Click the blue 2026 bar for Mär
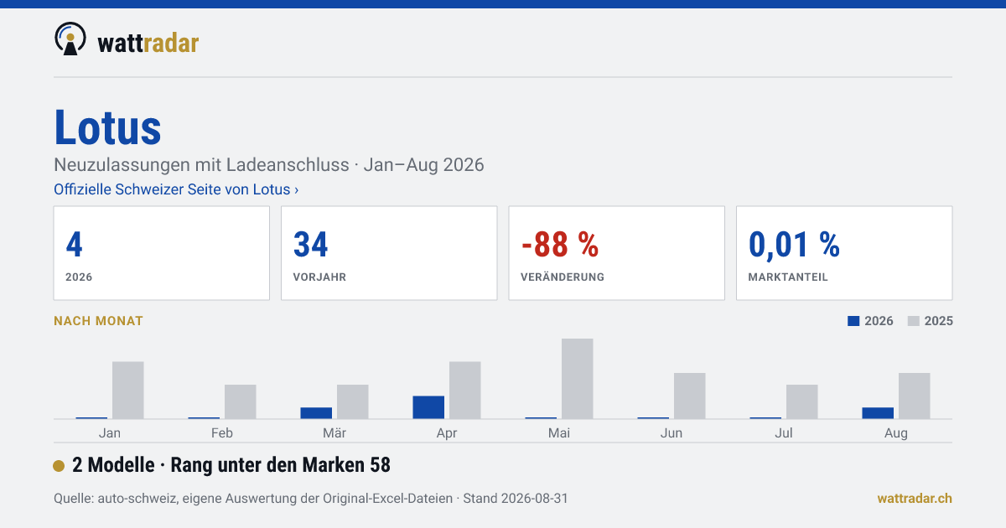This screenshot has width=1006, height=528. 316,413
